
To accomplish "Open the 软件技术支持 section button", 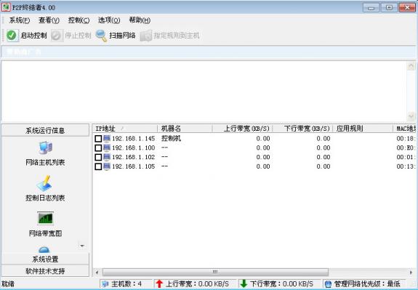I will (45, 271).
